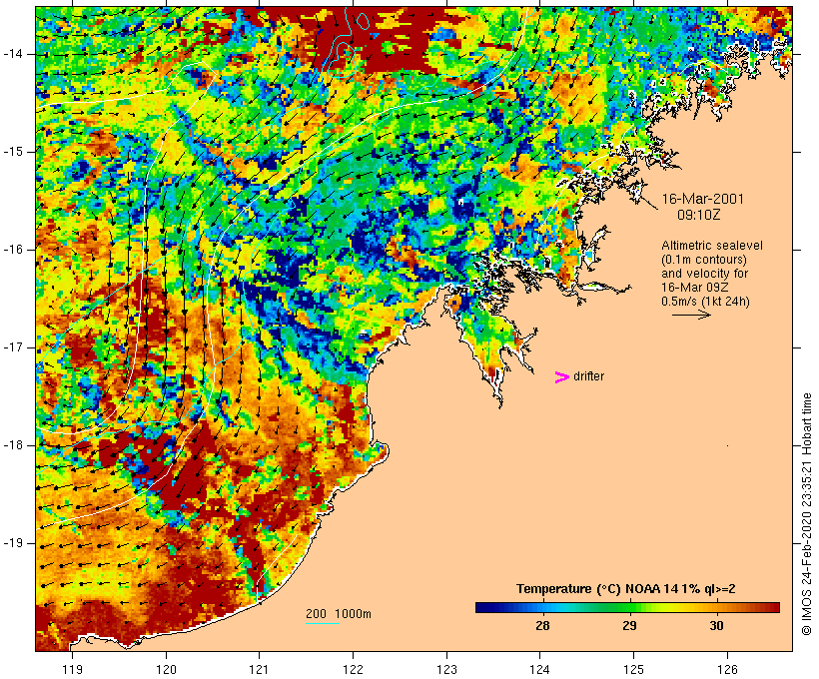Click the cyan bathymetry legend line sample
Screen dimensions: 819x679
coord(323,623)
